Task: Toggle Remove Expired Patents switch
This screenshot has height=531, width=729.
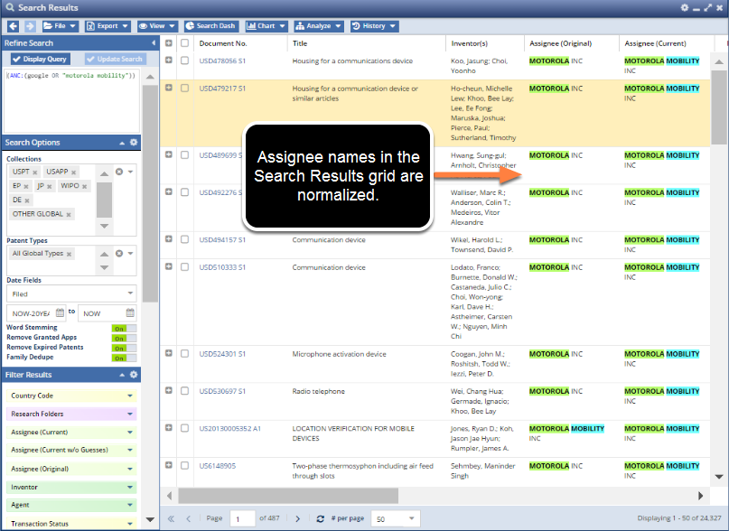Action: pyautogui.click(x=124, y=348)
